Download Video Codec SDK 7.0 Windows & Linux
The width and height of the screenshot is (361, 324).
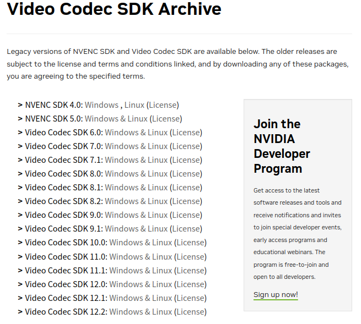[x=136, y=146]
